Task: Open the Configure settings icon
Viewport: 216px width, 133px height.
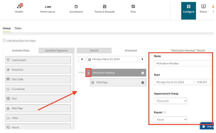Action: tap(188, 6)
